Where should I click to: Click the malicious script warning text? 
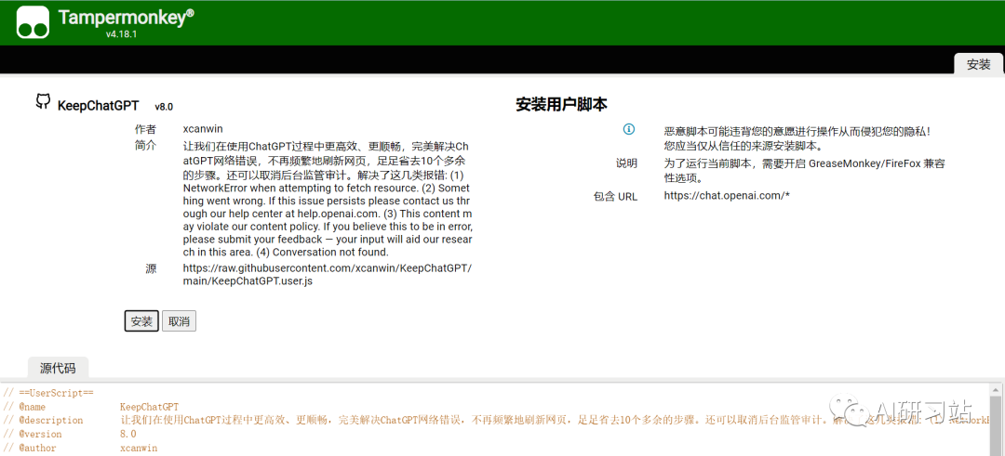click(x=797, y=137)
